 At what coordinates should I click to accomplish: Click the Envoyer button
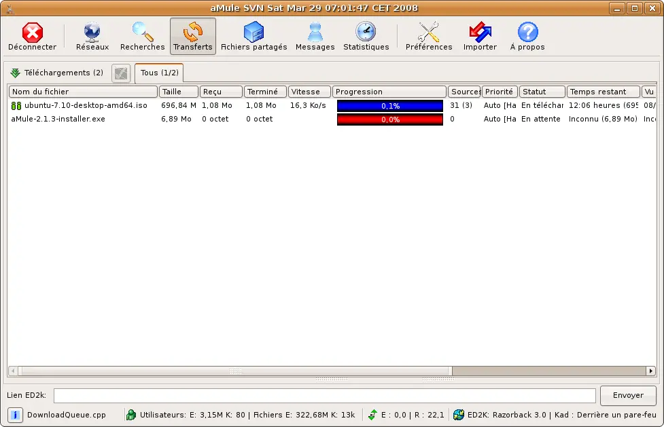click(628, 395)
